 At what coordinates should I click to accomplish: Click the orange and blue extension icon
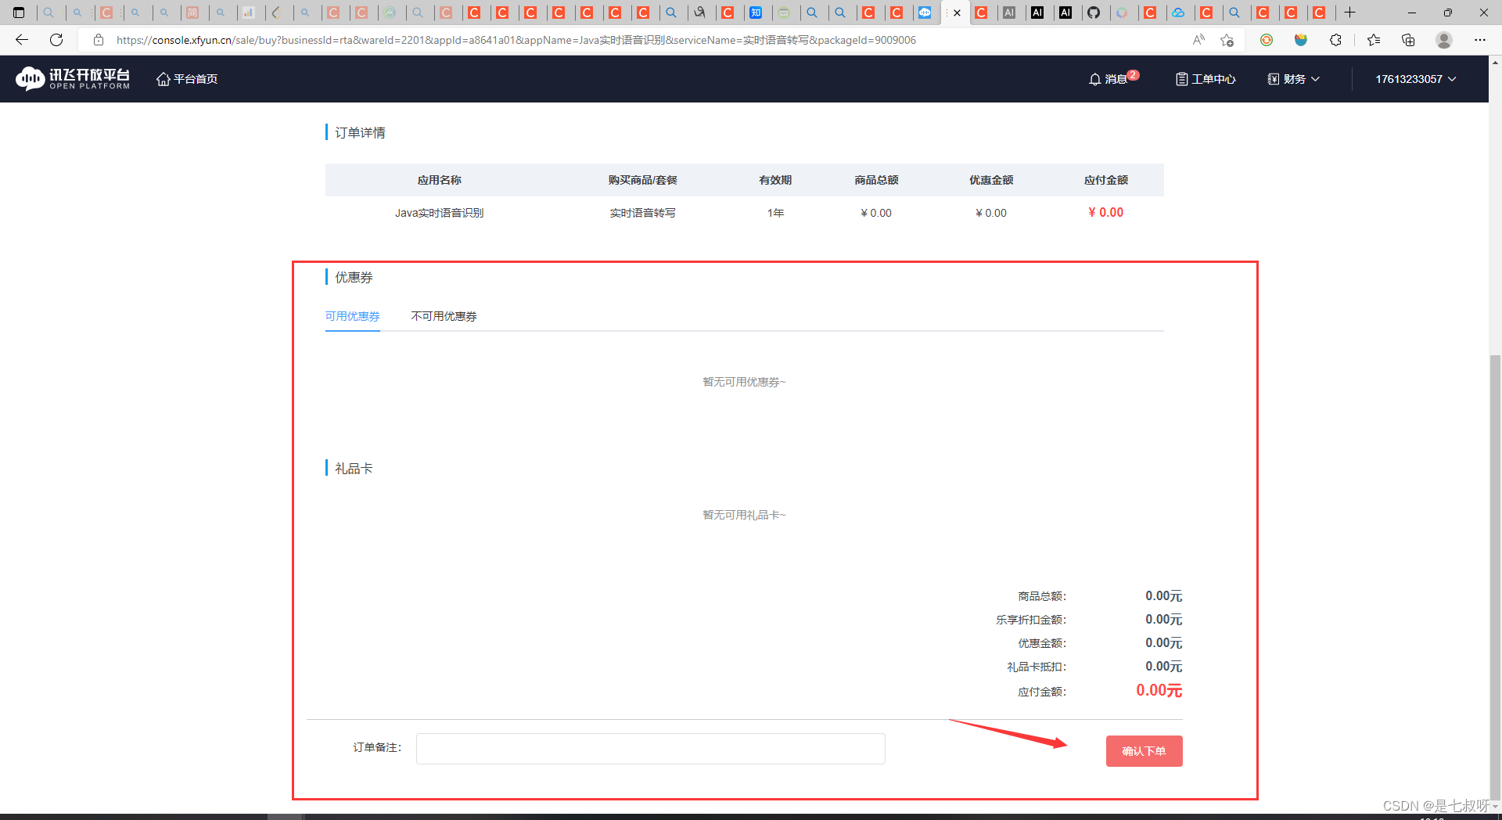click(x=1301, y=40)
